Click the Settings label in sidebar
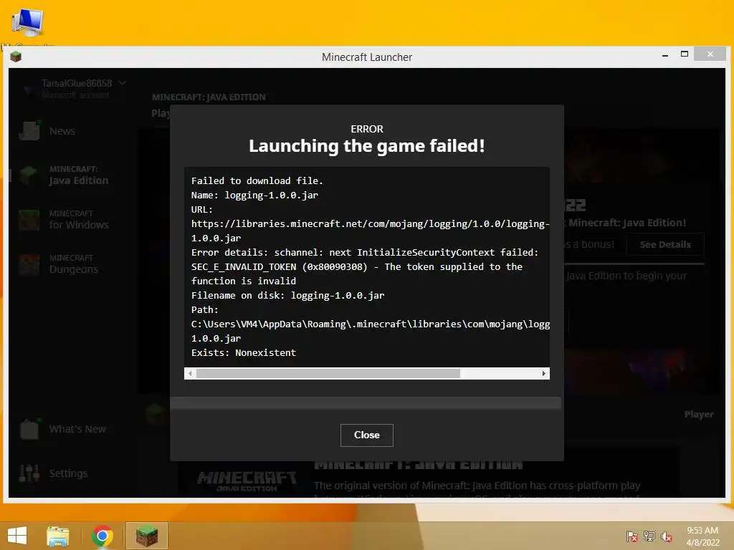Screen dimensions: 734x550 point(68,473)
